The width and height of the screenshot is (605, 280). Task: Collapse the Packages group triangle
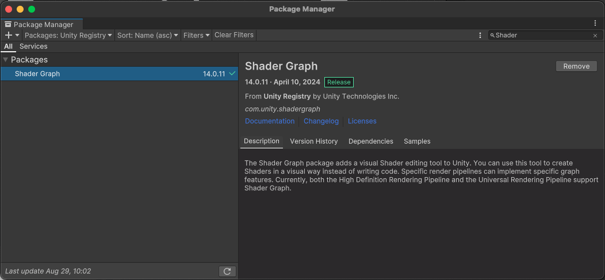5,60
